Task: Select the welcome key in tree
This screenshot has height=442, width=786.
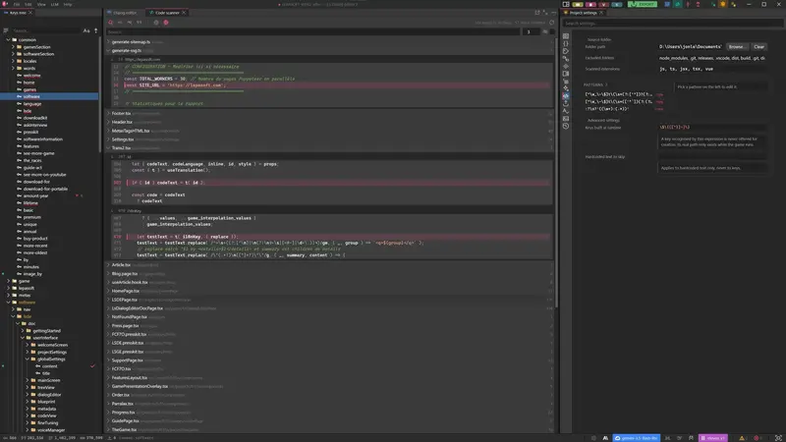Action: point(32,76)
